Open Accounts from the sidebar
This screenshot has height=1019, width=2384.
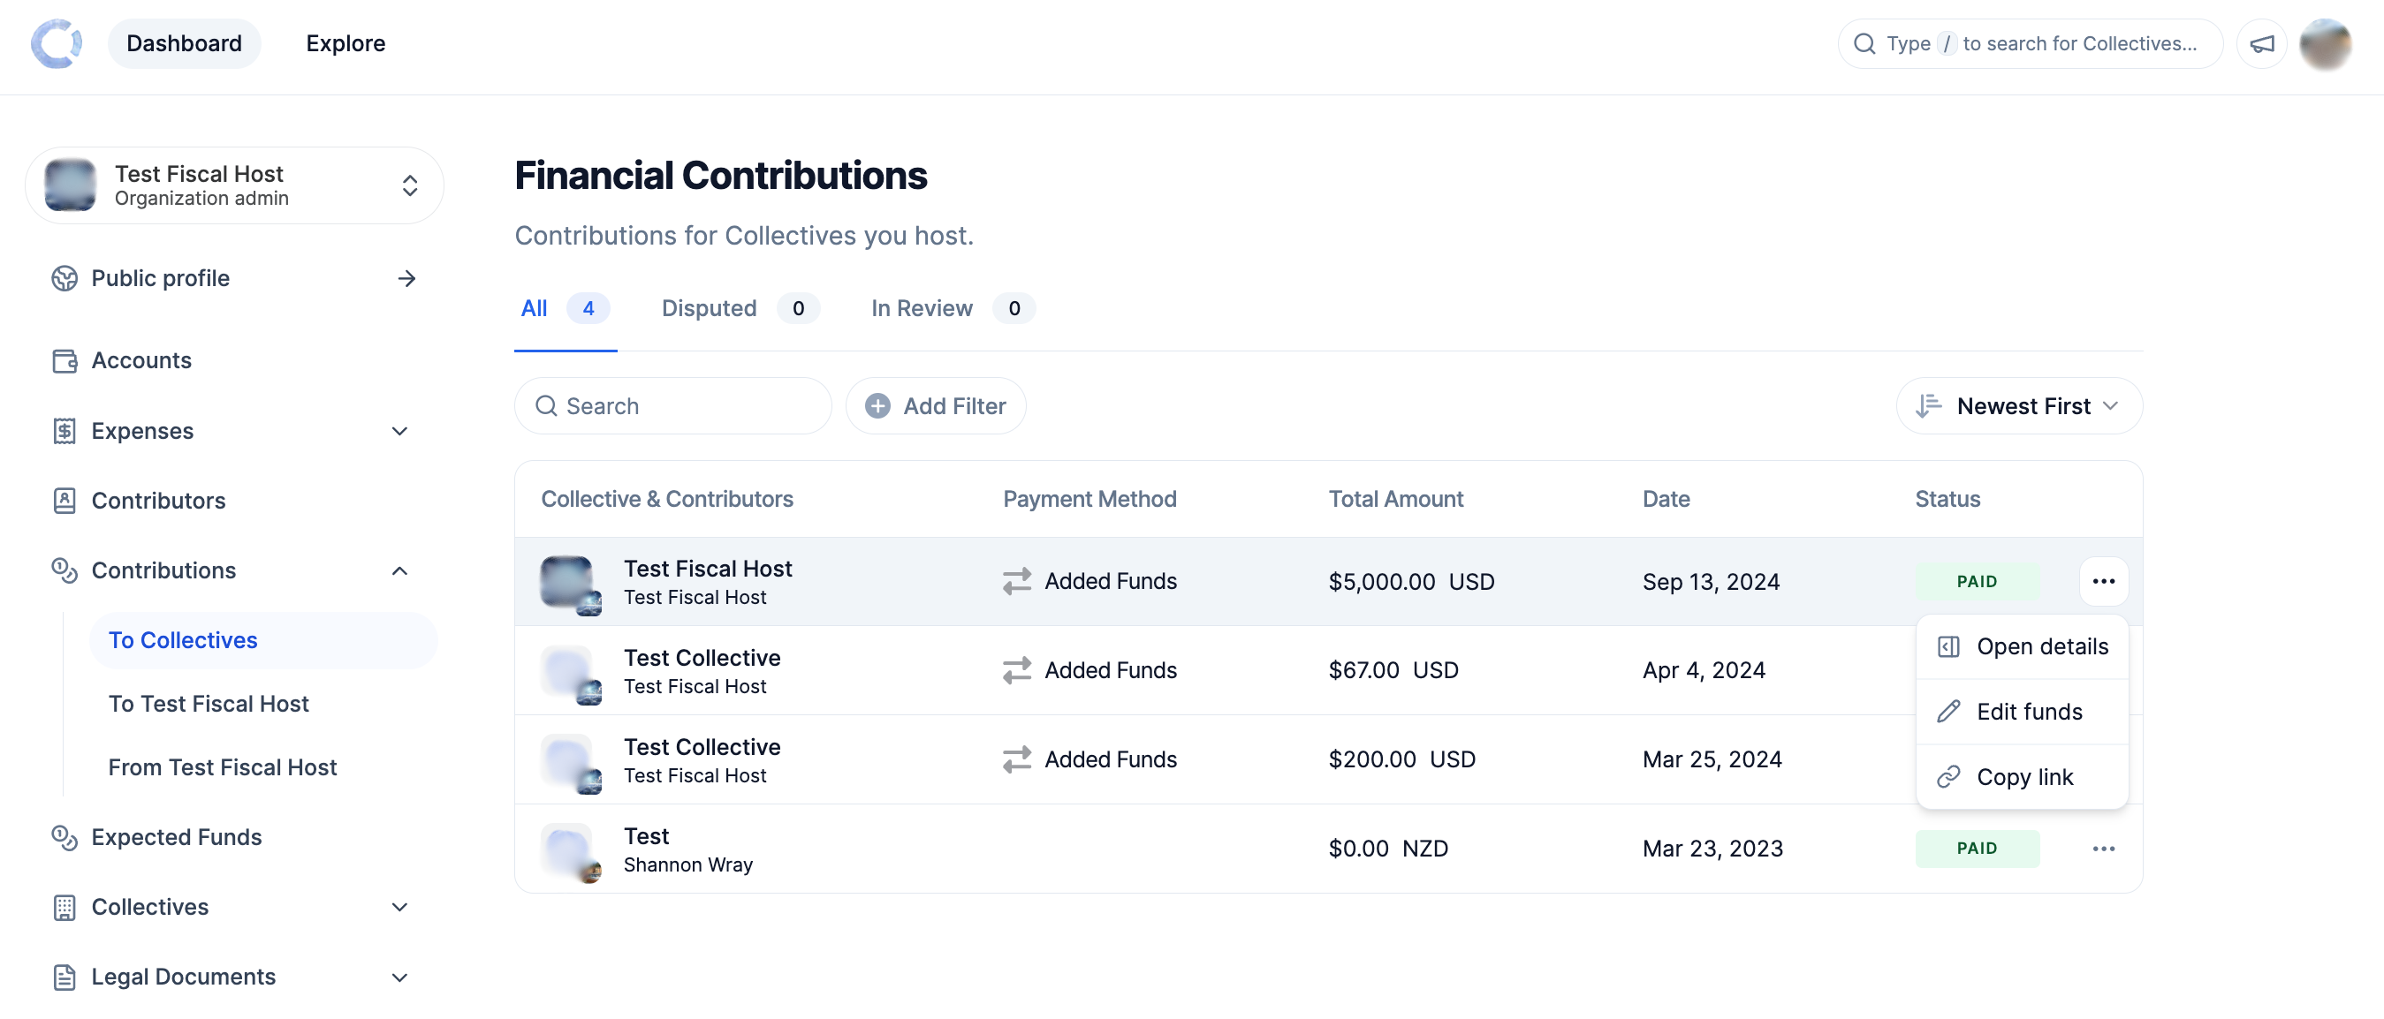pos(140,360)
